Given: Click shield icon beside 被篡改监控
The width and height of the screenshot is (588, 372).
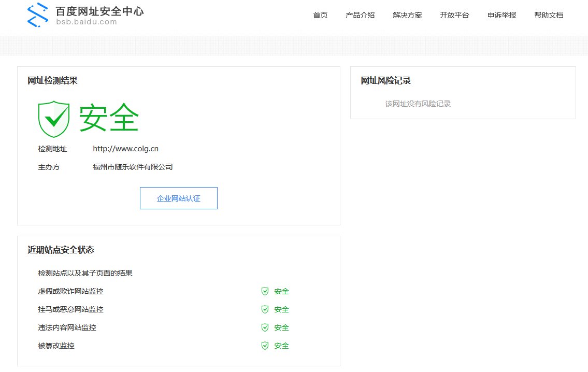Looking at the screenshot, I should tap(265, 346).
